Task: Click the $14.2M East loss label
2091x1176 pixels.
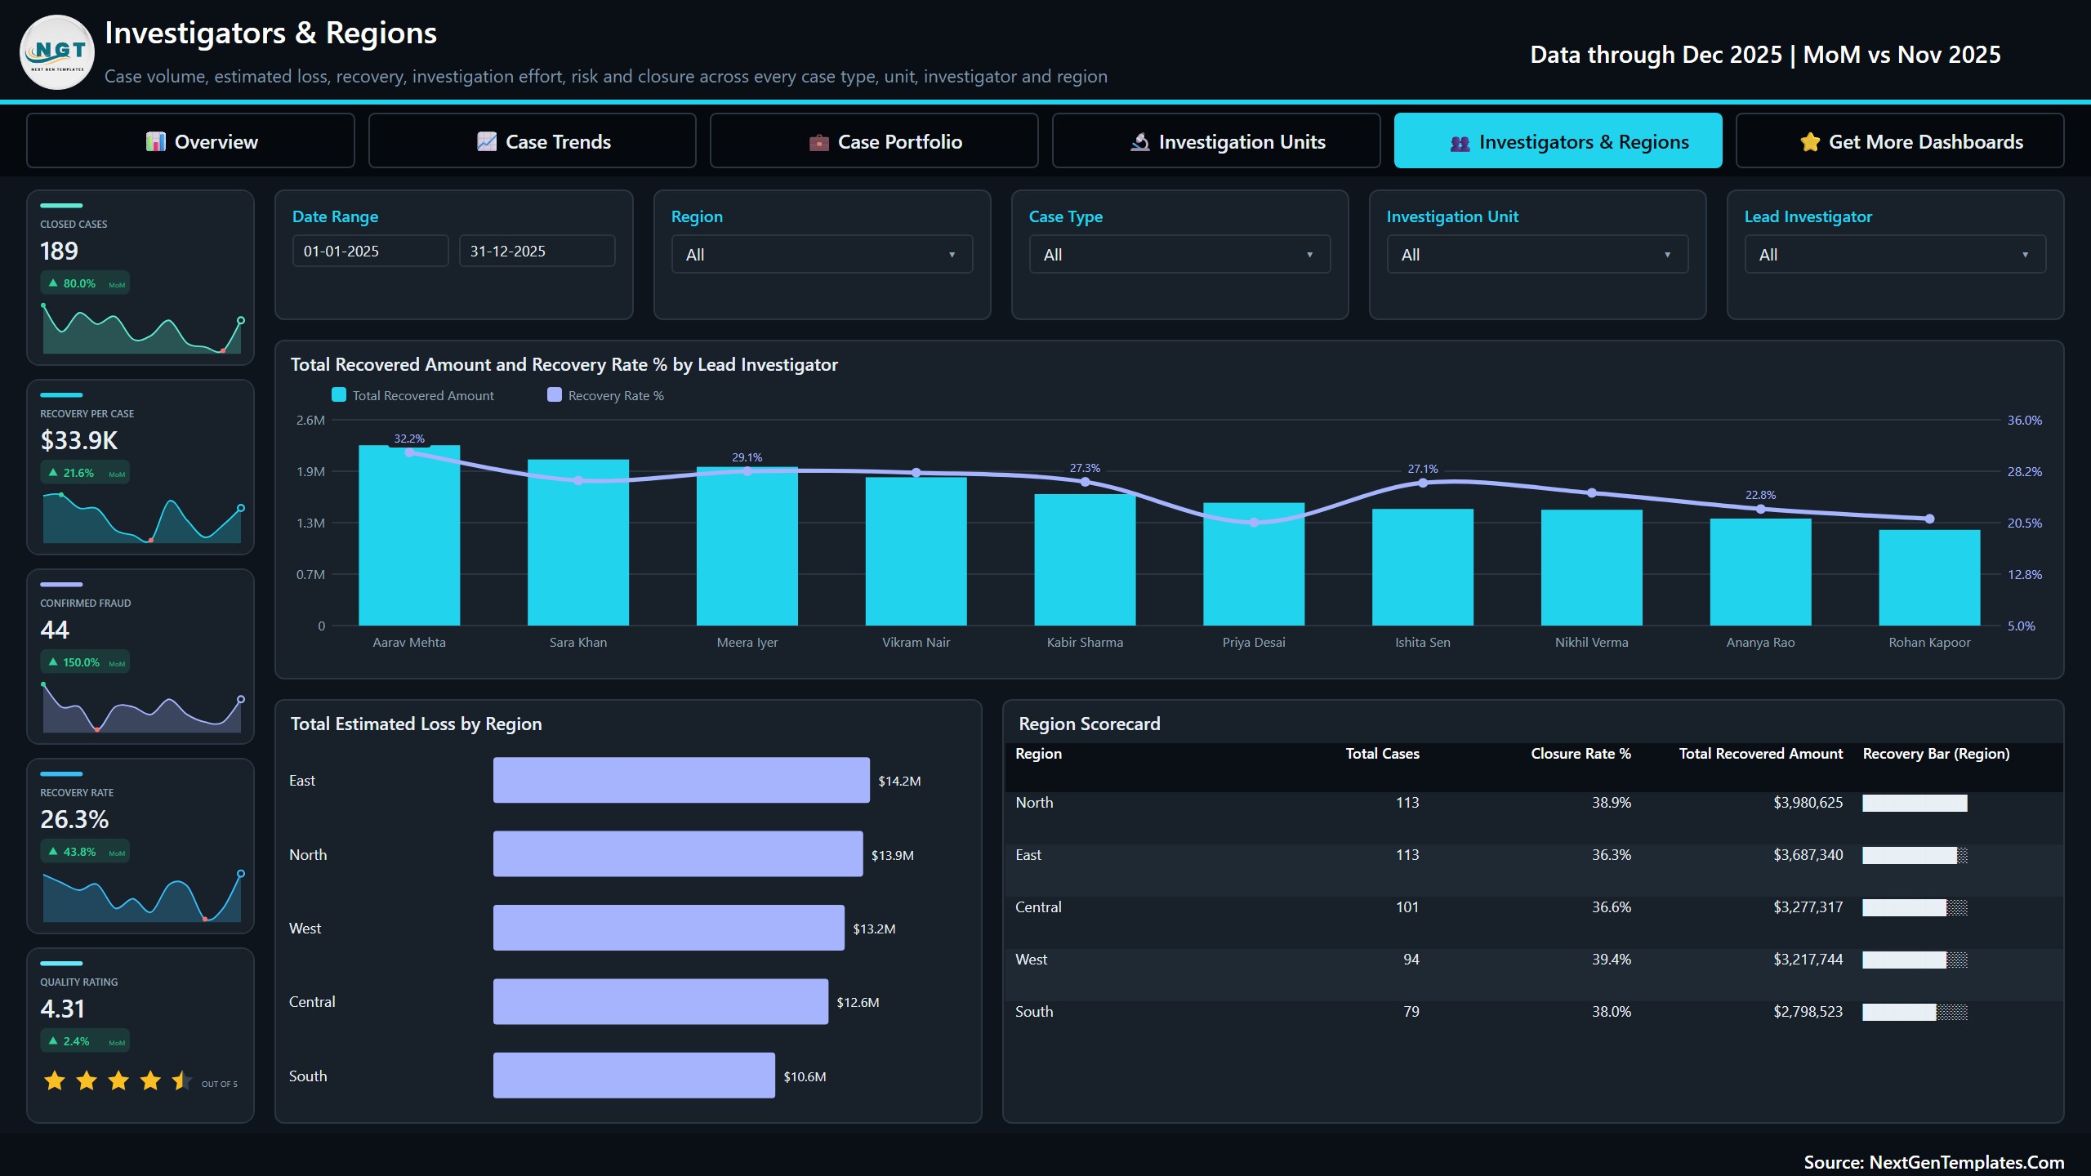Action: pyautogui.click(x=899, y=782)
